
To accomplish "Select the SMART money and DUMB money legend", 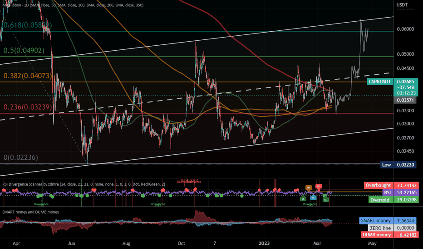I will [x=31, y=212].
